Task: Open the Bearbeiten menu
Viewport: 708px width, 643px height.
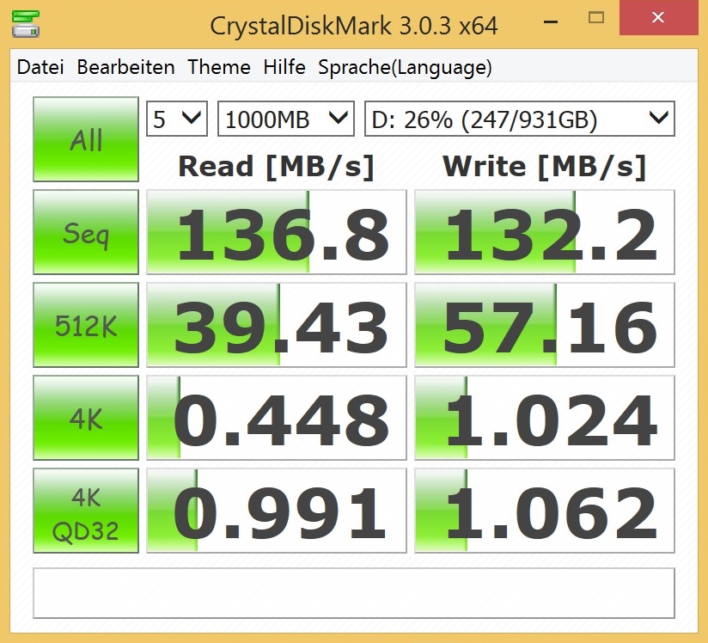Action: point(125,67)
